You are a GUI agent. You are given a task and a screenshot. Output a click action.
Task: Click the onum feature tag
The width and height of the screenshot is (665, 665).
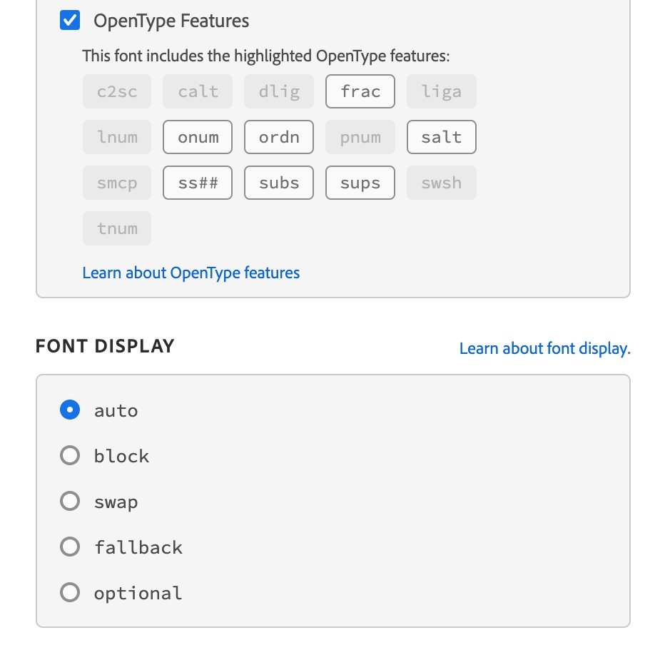[x=198, y=137]
